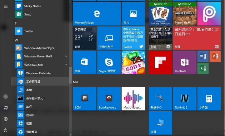Open the 解碼中心 tile
225x136 pixels.
pyautogui.click(x=160, y=99)
